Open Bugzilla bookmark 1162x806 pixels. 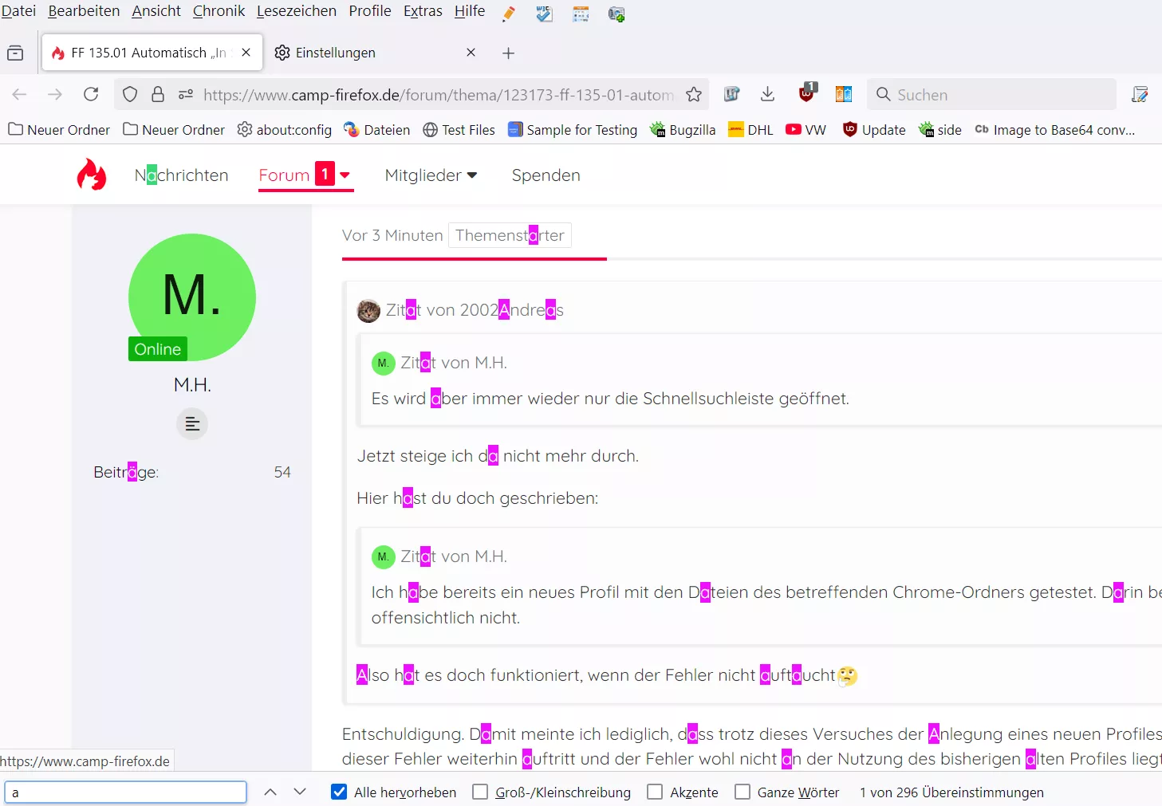(x=683, y=130)
